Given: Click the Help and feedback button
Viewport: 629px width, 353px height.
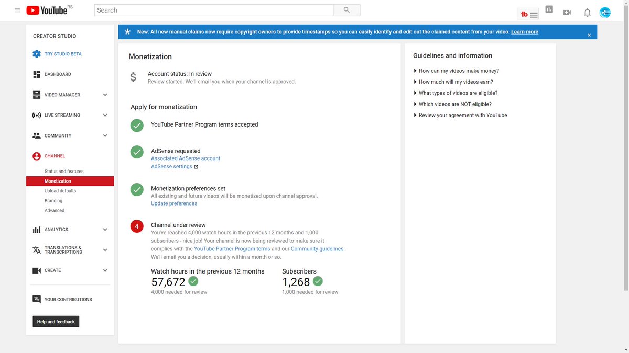Looking at the screenshot, I should 56,322.
